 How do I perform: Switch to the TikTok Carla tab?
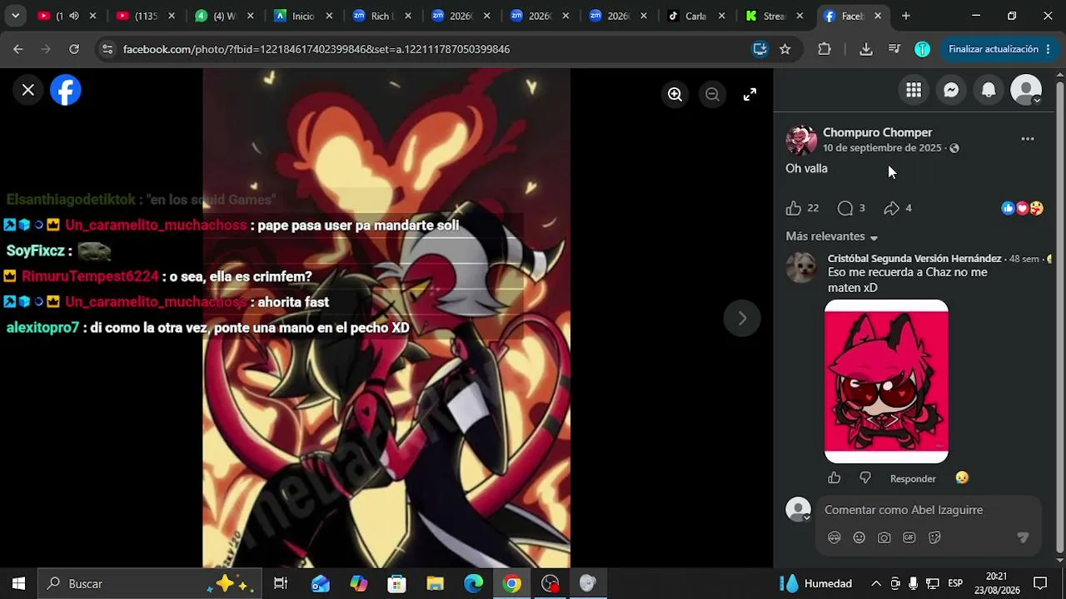click(696, 16)
